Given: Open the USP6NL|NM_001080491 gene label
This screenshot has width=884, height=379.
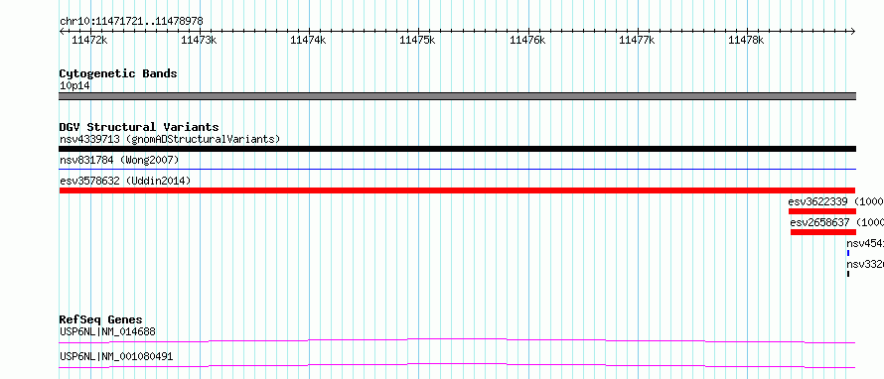Looking at the screenshot, I should tap(116, 356).
